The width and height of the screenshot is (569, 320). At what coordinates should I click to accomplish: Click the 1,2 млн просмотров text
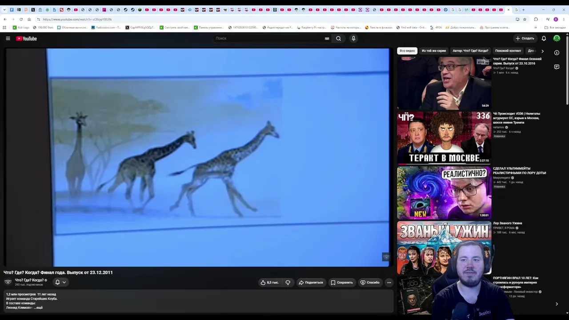21,294
